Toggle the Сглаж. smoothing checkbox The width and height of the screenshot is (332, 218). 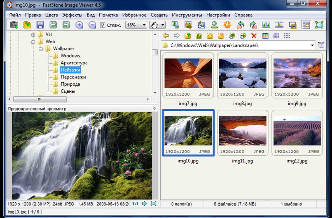tap(103, 25)
